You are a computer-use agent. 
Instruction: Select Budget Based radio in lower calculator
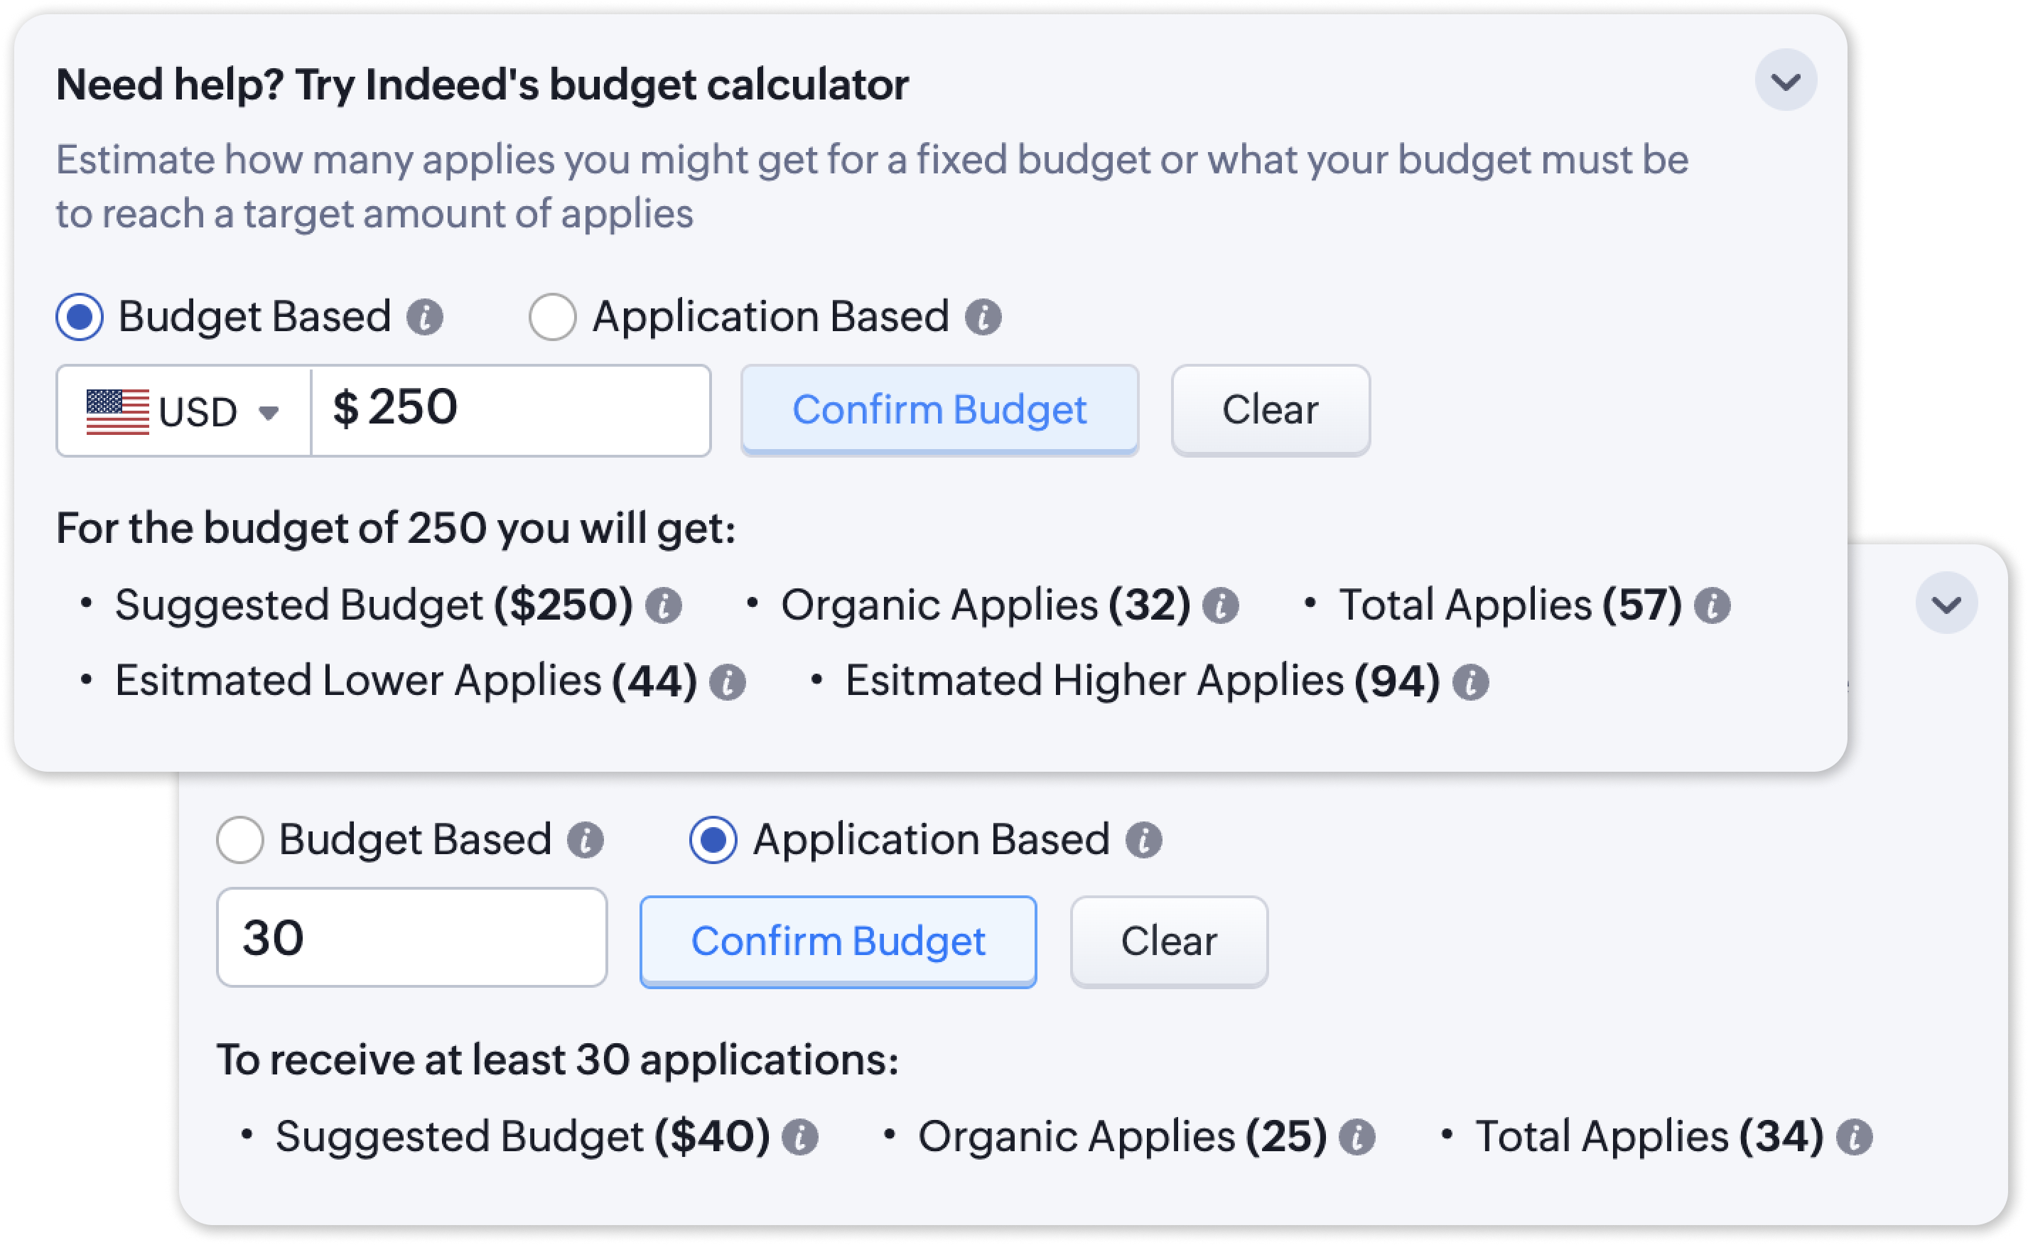(240, 840)
